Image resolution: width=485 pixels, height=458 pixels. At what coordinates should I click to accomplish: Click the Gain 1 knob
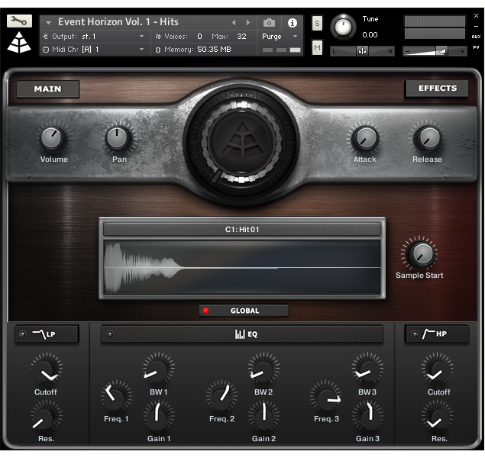pyautogui.click(x=158, y=417)
